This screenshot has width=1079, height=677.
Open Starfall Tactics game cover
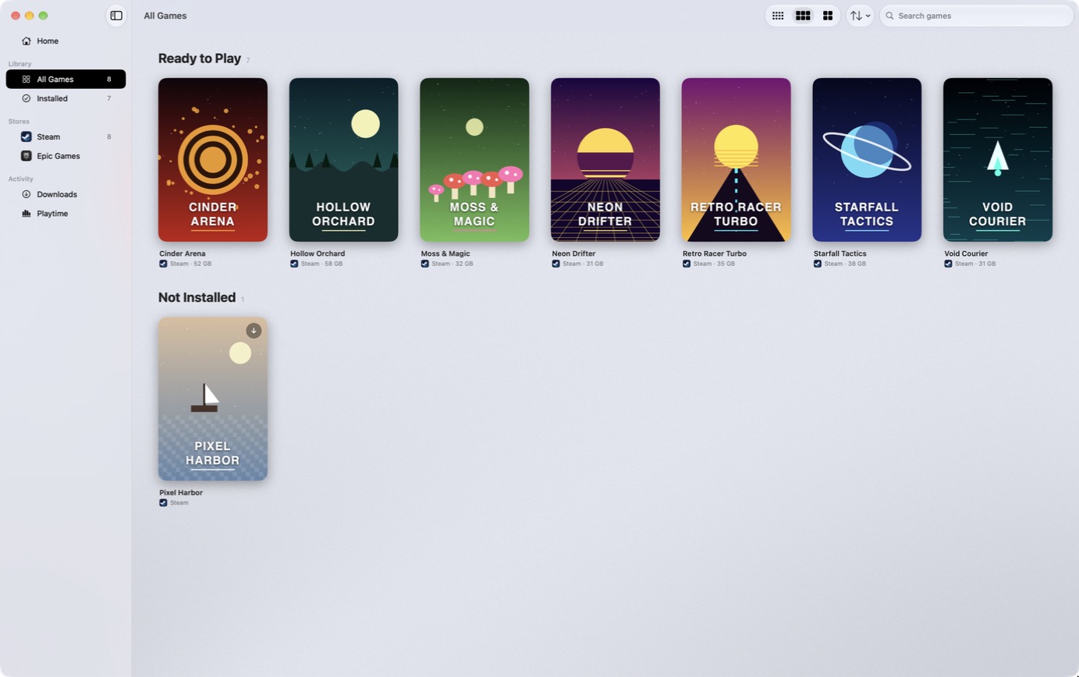[x=867, y=160]
